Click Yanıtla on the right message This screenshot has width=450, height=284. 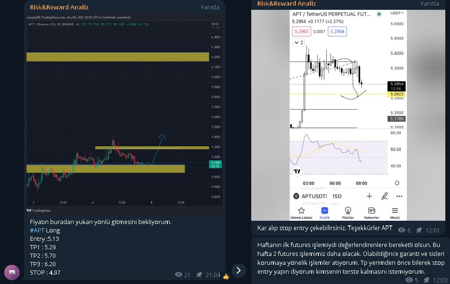coord(430,3)
